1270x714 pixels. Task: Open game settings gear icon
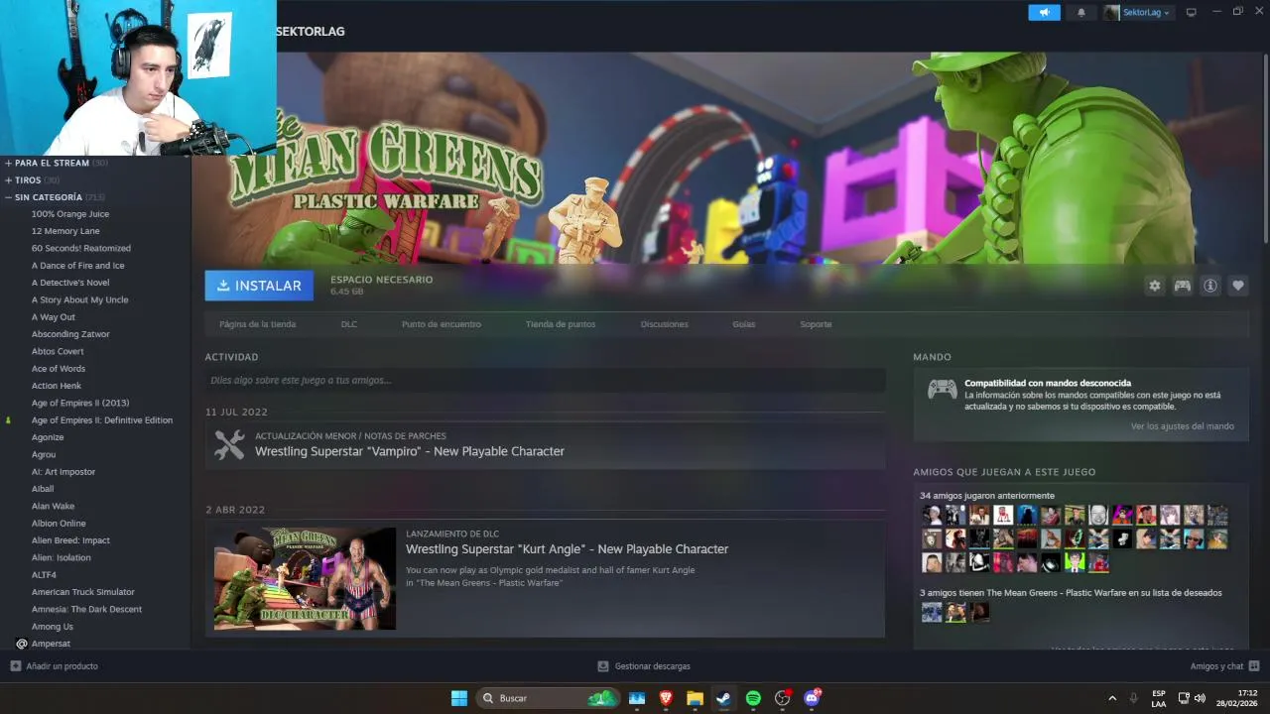1155,286
